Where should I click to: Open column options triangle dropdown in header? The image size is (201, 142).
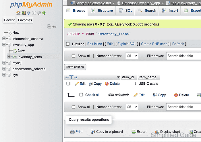click(x=118, y=77)
